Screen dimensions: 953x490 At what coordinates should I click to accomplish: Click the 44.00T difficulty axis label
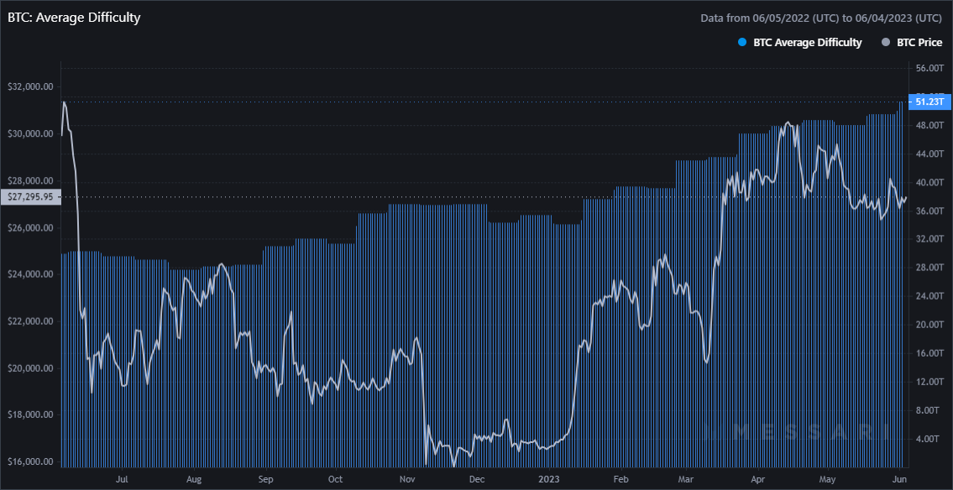[929, 154]
